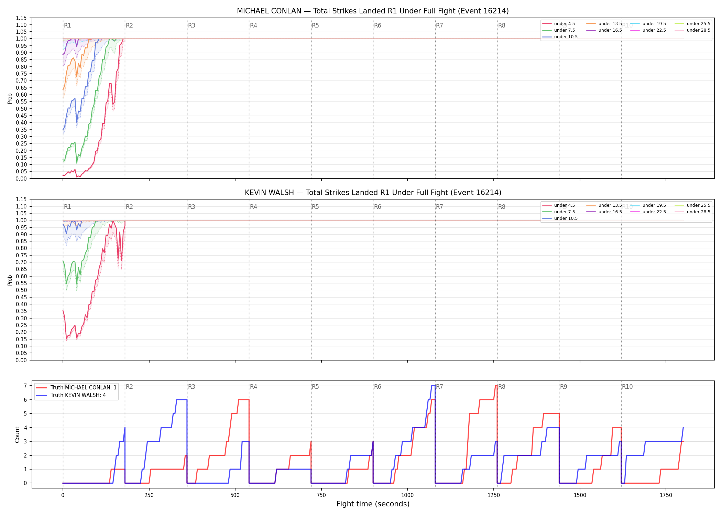
Task: Click the R3 round label in Count chart
Action: click(192, 387)
